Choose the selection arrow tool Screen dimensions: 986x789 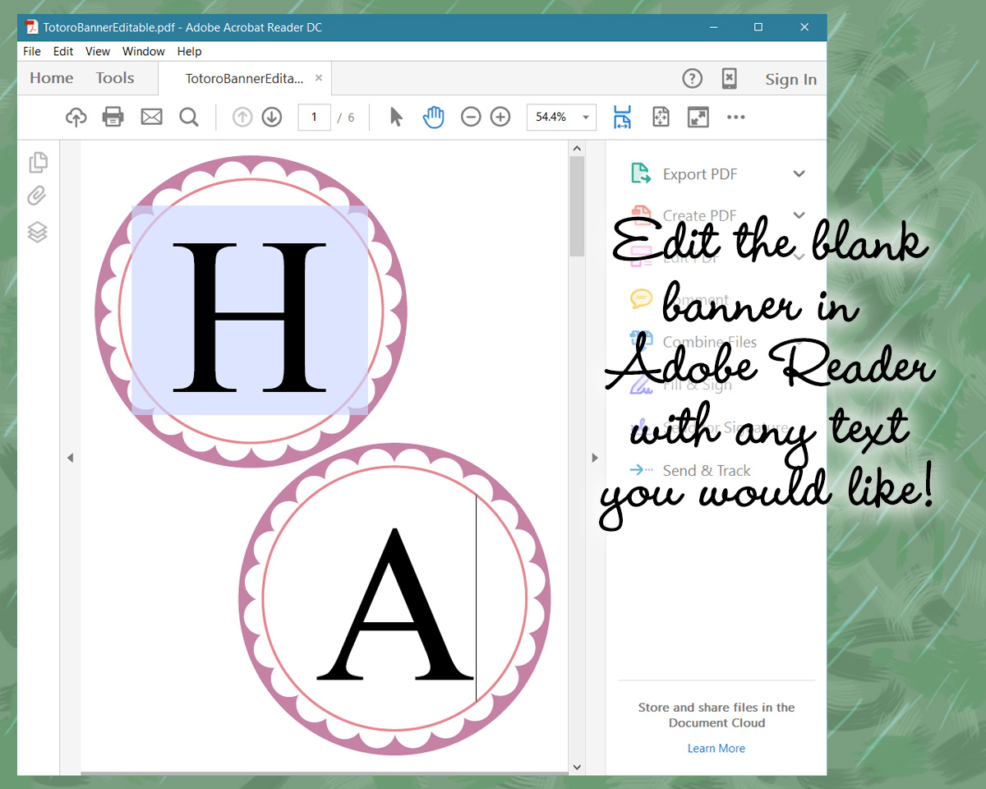(x=396, y=117)
